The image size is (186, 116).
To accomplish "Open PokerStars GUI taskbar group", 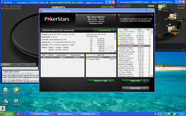I will (87, 114).
